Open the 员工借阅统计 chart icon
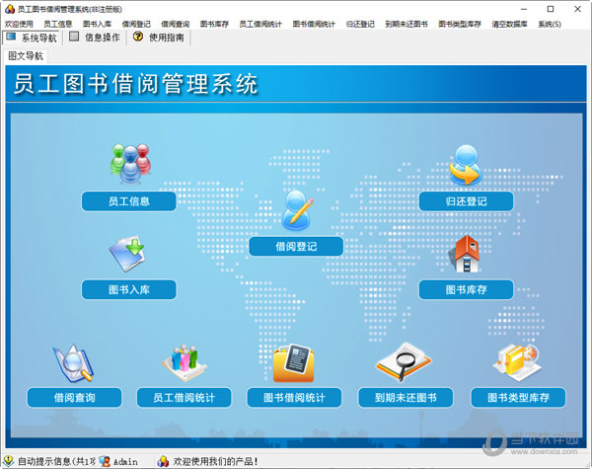592x469 pixels. pos(184,362)
